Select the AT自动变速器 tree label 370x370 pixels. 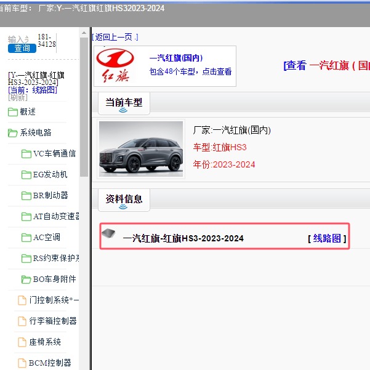tap(56, 216)
